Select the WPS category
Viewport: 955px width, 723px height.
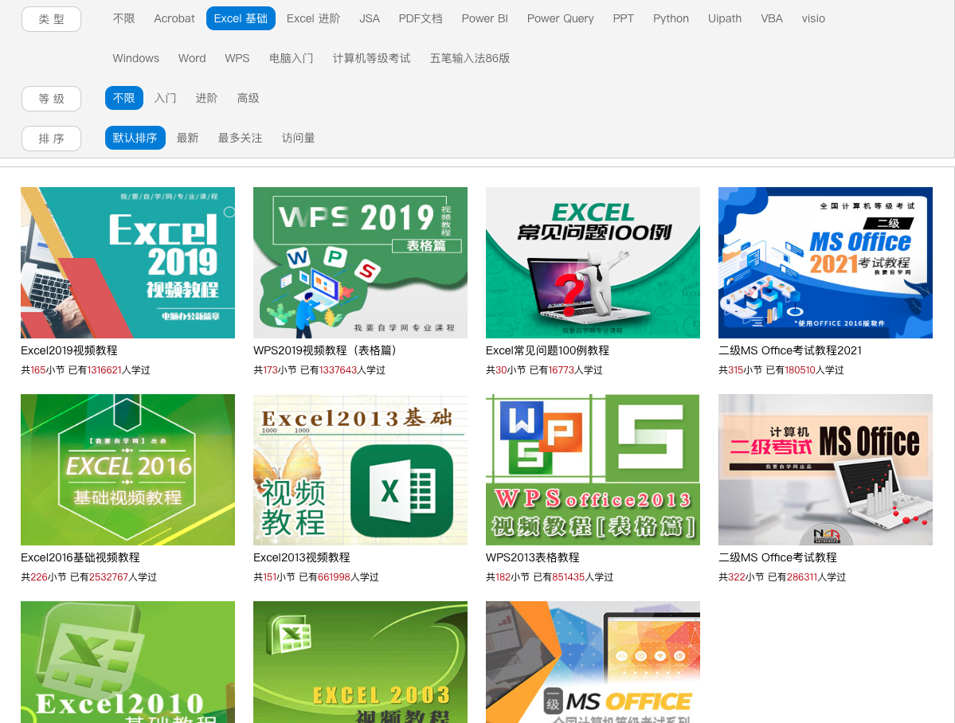[237, 58]
